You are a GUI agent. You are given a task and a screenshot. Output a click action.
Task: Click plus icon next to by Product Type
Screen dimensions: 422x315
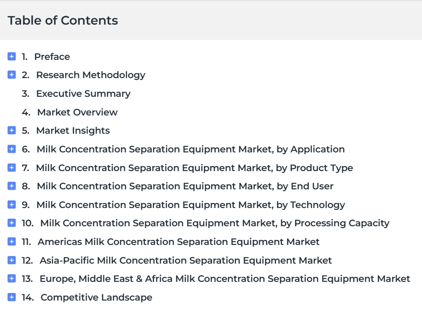click(x=12, y=168)
